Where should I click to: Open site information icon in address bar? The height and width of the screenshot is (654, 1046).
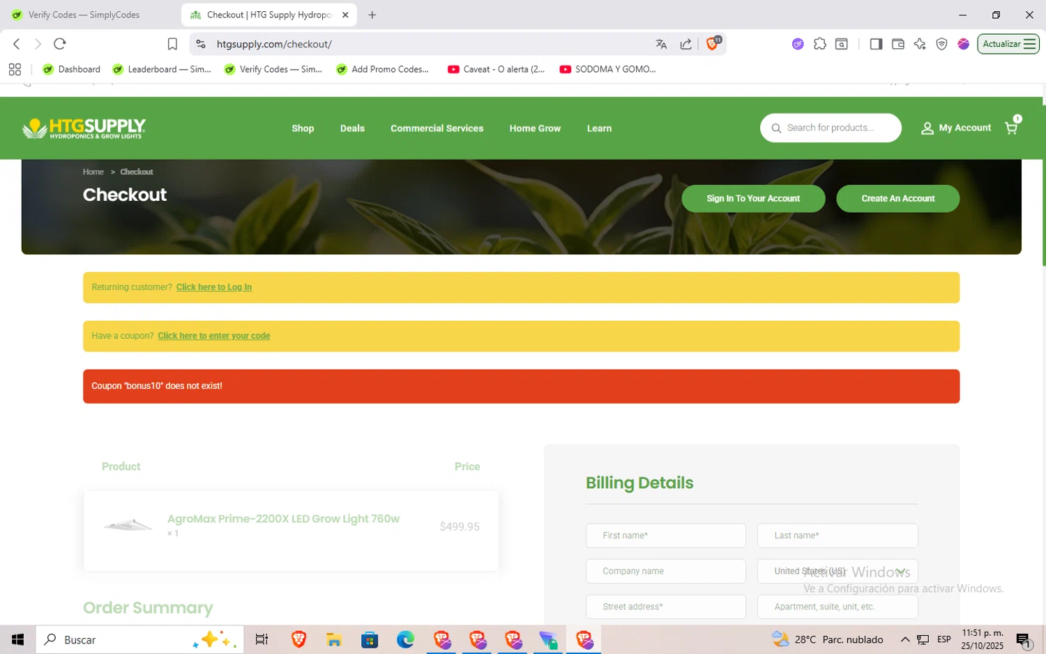(201, 44)
